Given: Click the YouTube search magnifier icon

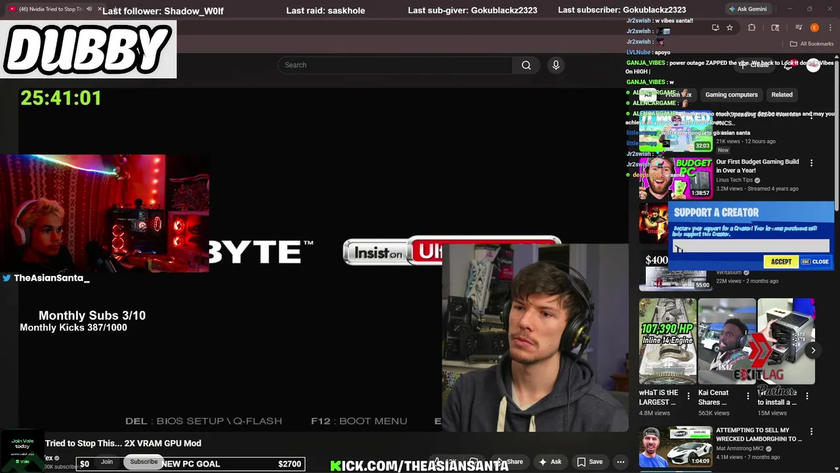Looking at the screenshot, I should [x=526, y=65].
